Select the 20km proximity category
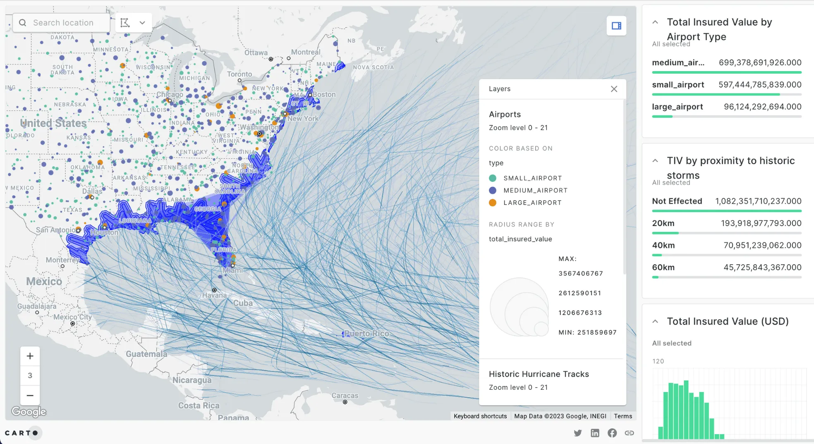 tap(726, 223)
